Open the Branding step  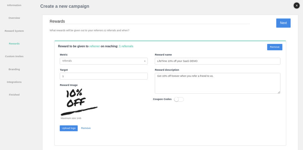pos(14,69)
